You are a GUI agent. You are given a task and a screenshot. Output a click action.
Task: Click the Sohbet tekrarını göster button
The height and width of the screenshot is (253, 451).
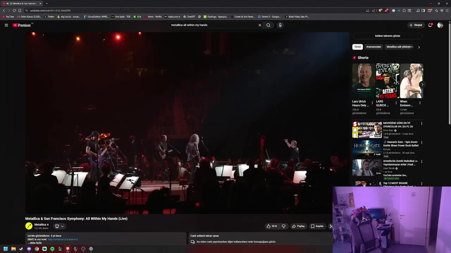(388, 36)
